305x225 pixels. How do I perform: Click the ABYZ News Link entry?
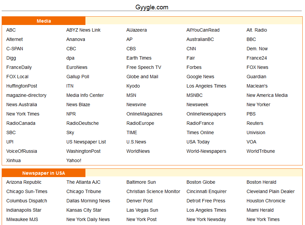pos(83,30)
